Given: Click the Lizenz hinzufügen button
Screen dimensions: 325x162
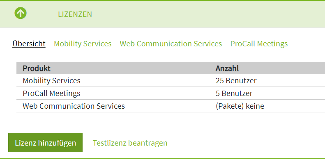Looking at the screenshot, I should [x=45, y=143].
